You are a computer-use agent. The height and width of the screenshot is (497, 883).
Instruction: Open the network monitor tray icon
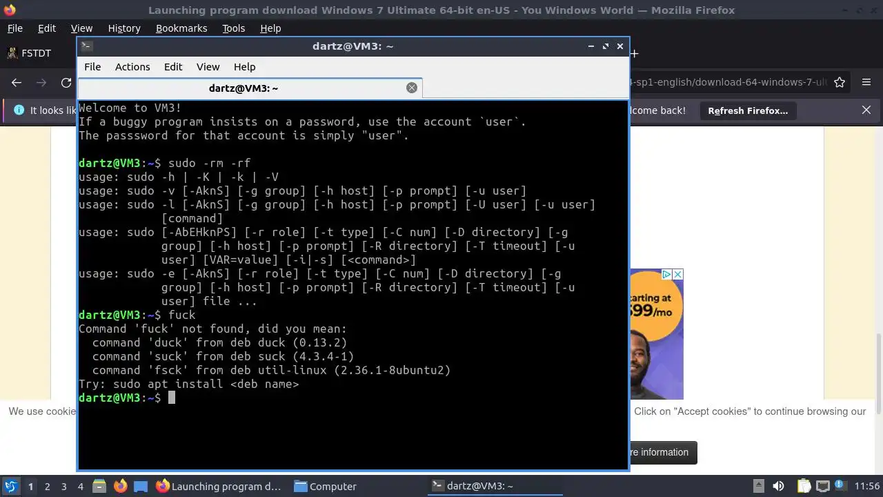pyautogui.click(x=822, y=486)
